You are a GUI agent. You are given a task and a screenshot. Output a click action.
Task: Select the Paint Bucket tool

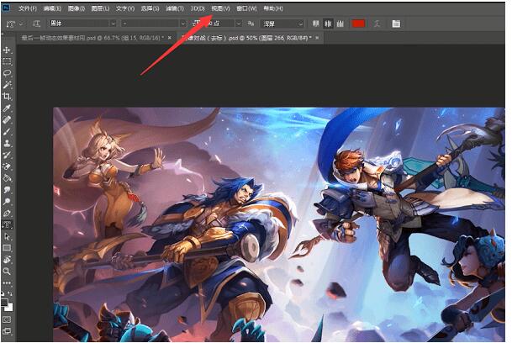7,178
